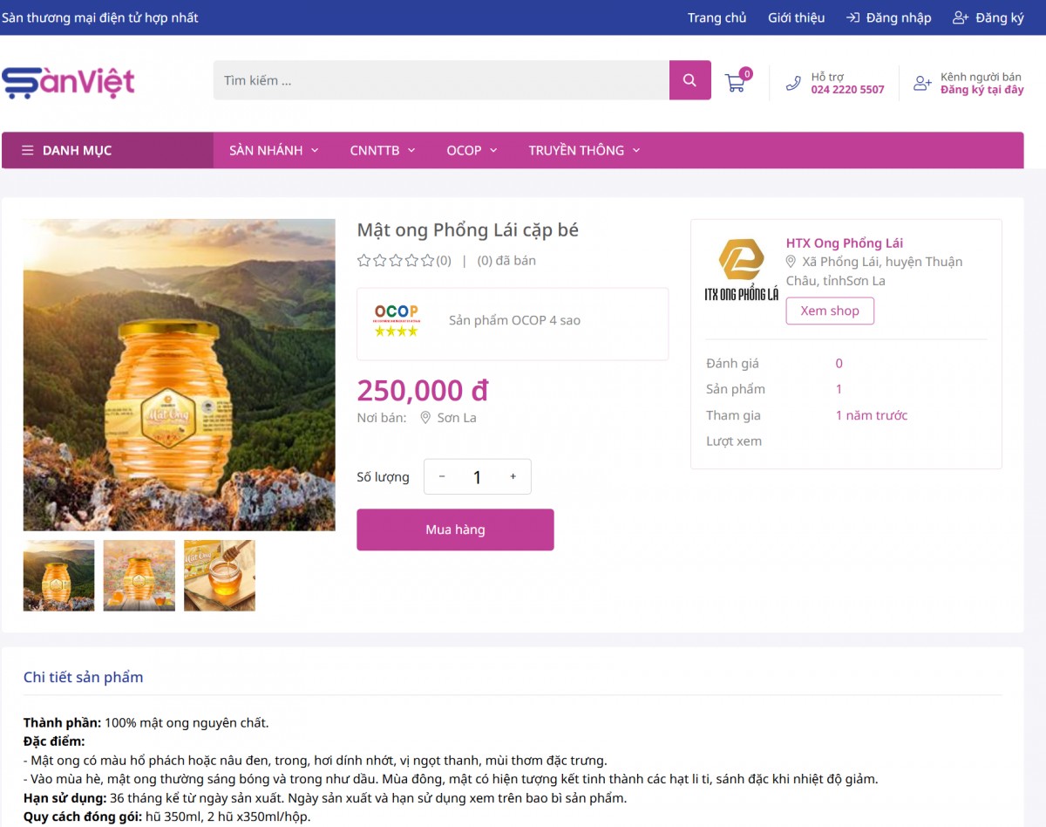Focus the Tìm kiếm search field

click(441, 80)
